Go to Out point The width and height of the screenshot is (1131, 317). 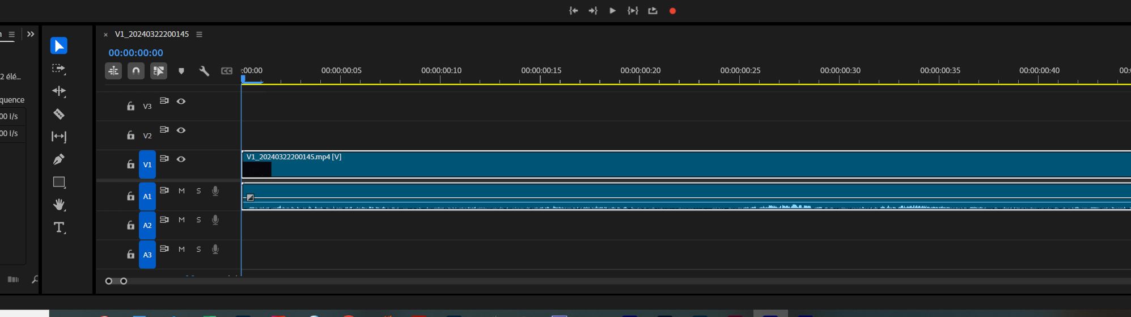[x=593, y=11]
